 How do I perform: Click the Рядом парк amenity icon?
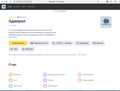click(10, 86)
